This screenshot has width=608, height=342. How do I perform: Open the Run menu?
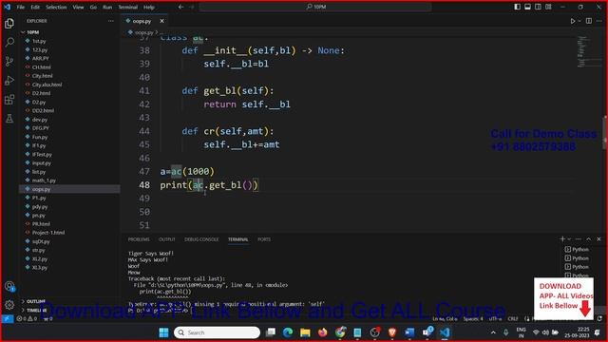(107, 7)
